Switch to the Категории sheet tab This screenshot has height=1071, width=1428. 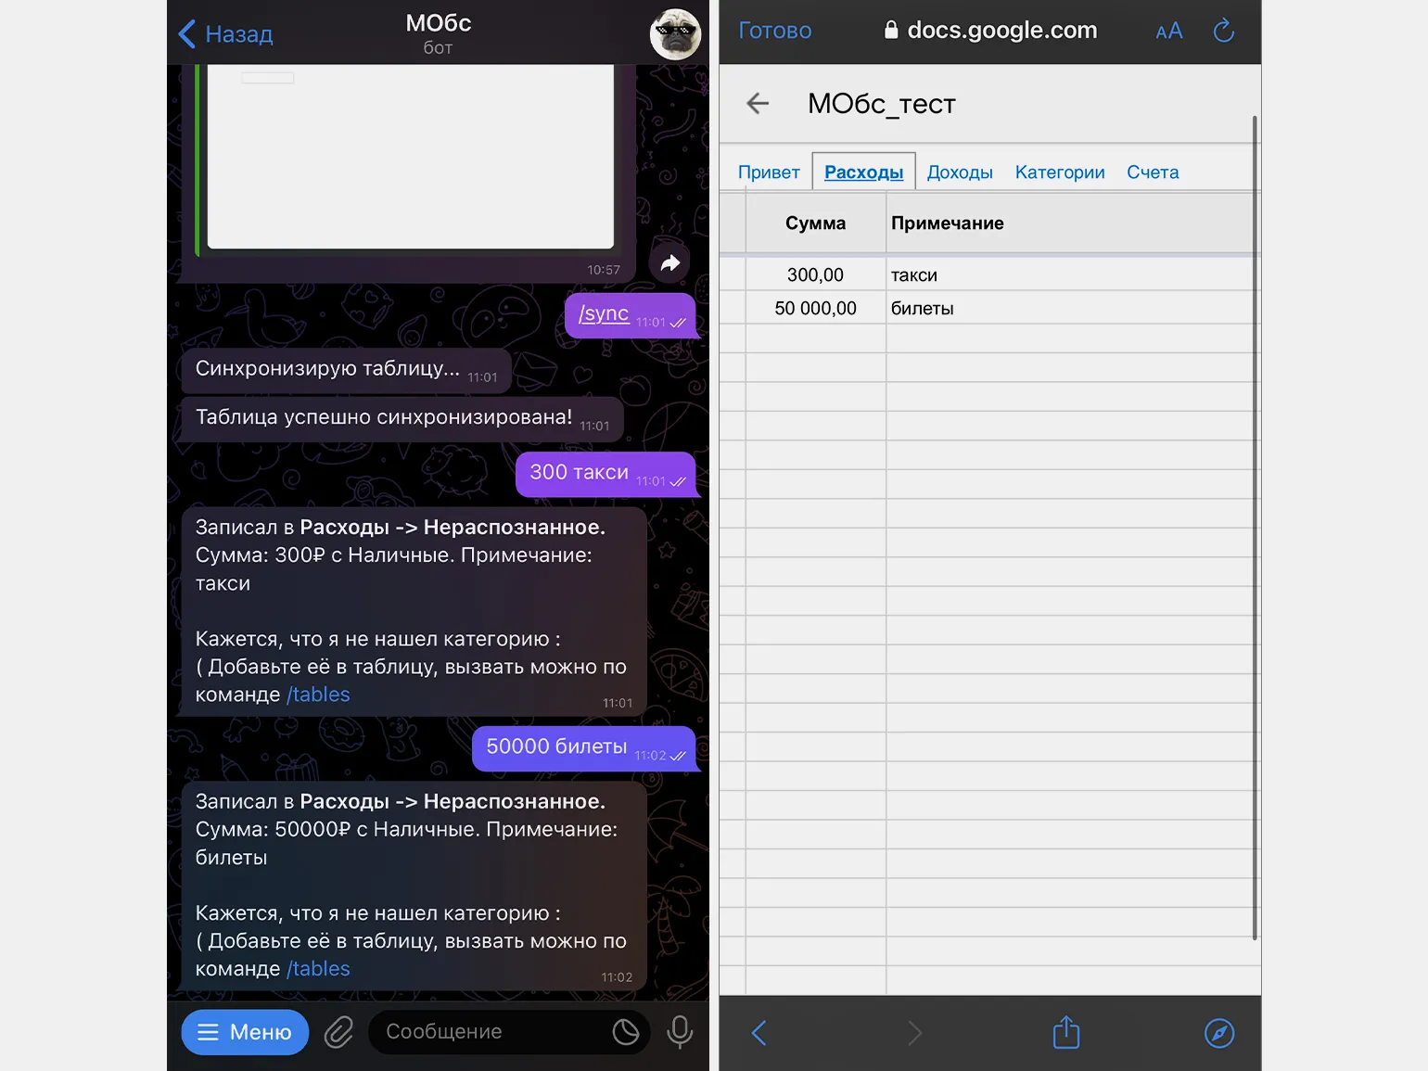pos(1059,172)
